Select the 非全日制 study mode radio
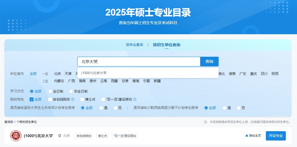 tap(71, 91)
